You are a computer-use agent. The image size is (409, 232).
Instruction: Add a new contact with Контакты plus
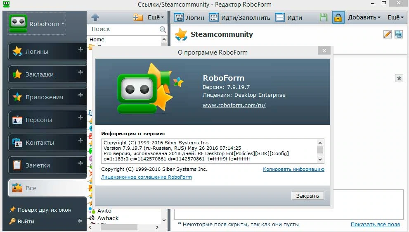80,140
